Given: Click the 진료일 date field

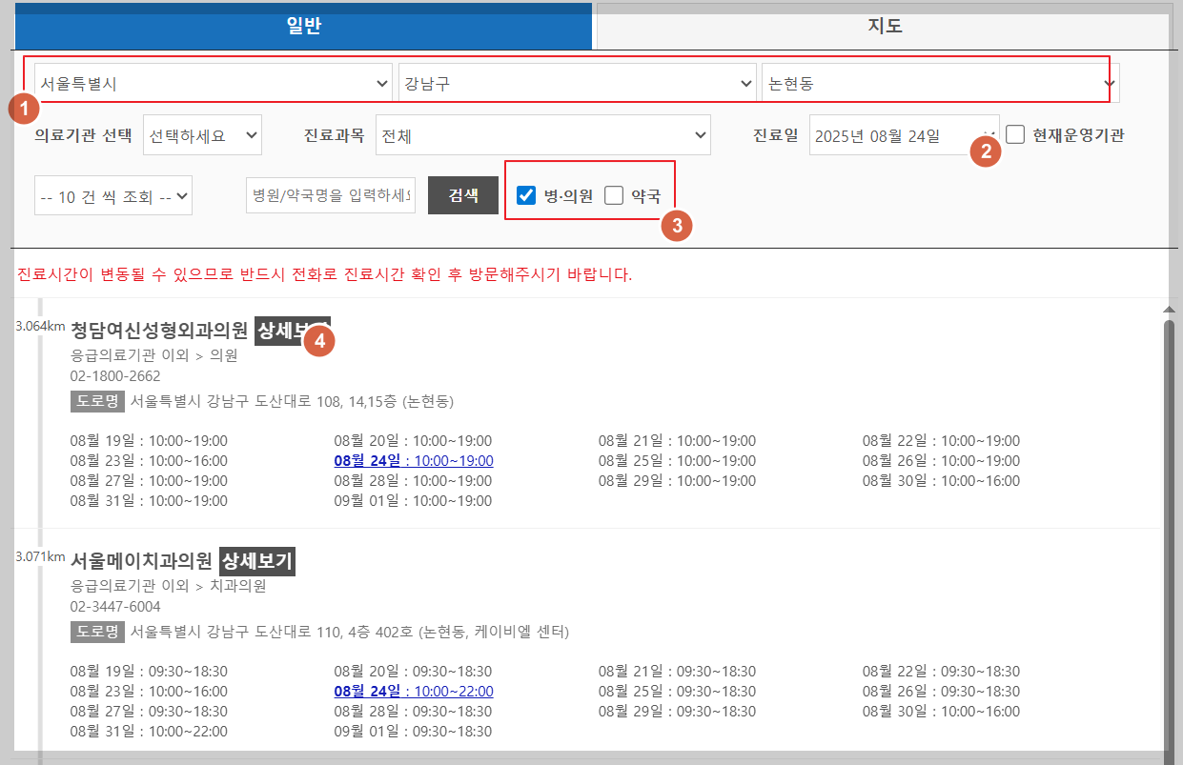Looking at the screenshot, I should 905,135.
